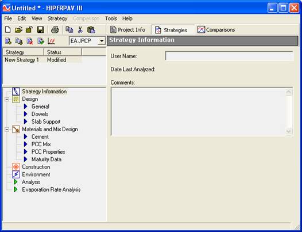
Task: Open the Strategy menu
Action: (x=57, y=18)
